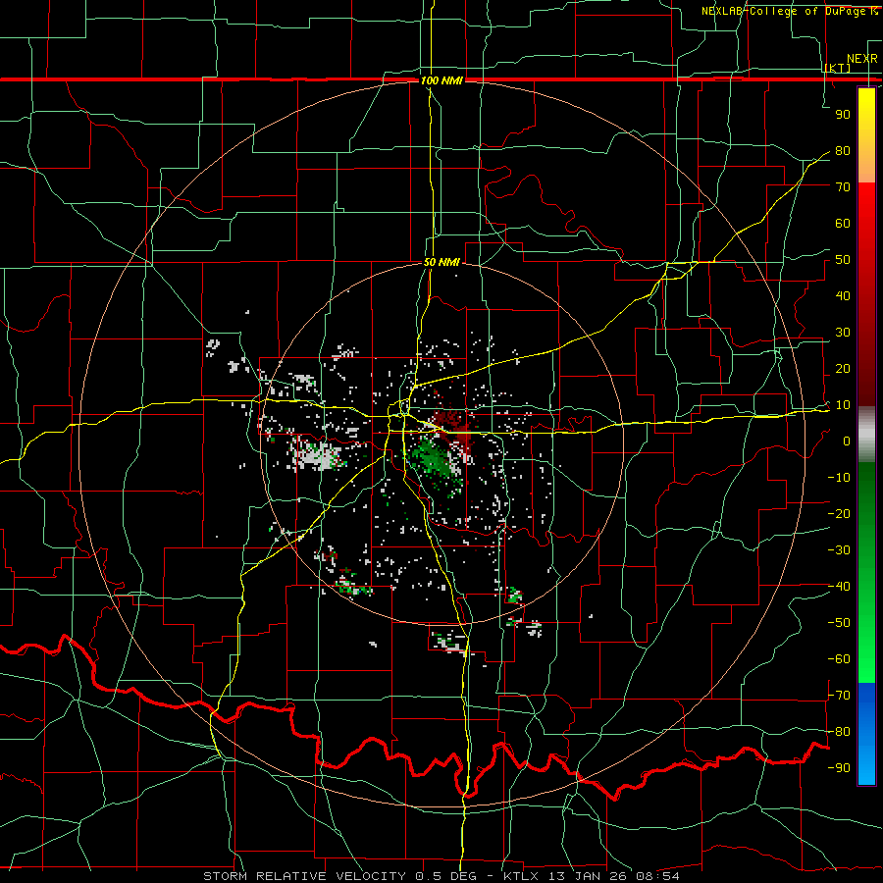Click the 100 NMI range ring label
The image size is (883, 883).
441,80
